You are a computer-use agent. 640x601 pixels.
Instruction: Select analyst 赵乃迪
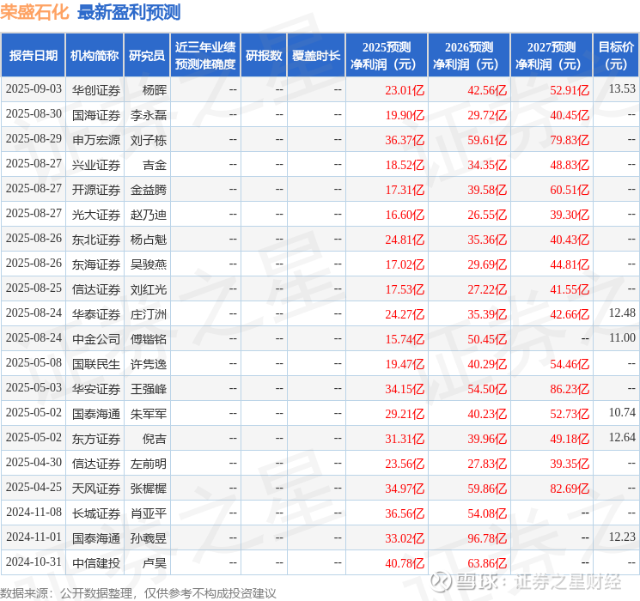(149, 215)
